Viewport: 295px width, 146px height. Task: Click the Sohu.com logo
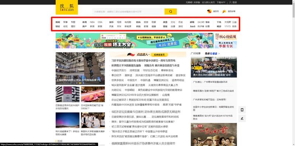(x=67, y=7)
